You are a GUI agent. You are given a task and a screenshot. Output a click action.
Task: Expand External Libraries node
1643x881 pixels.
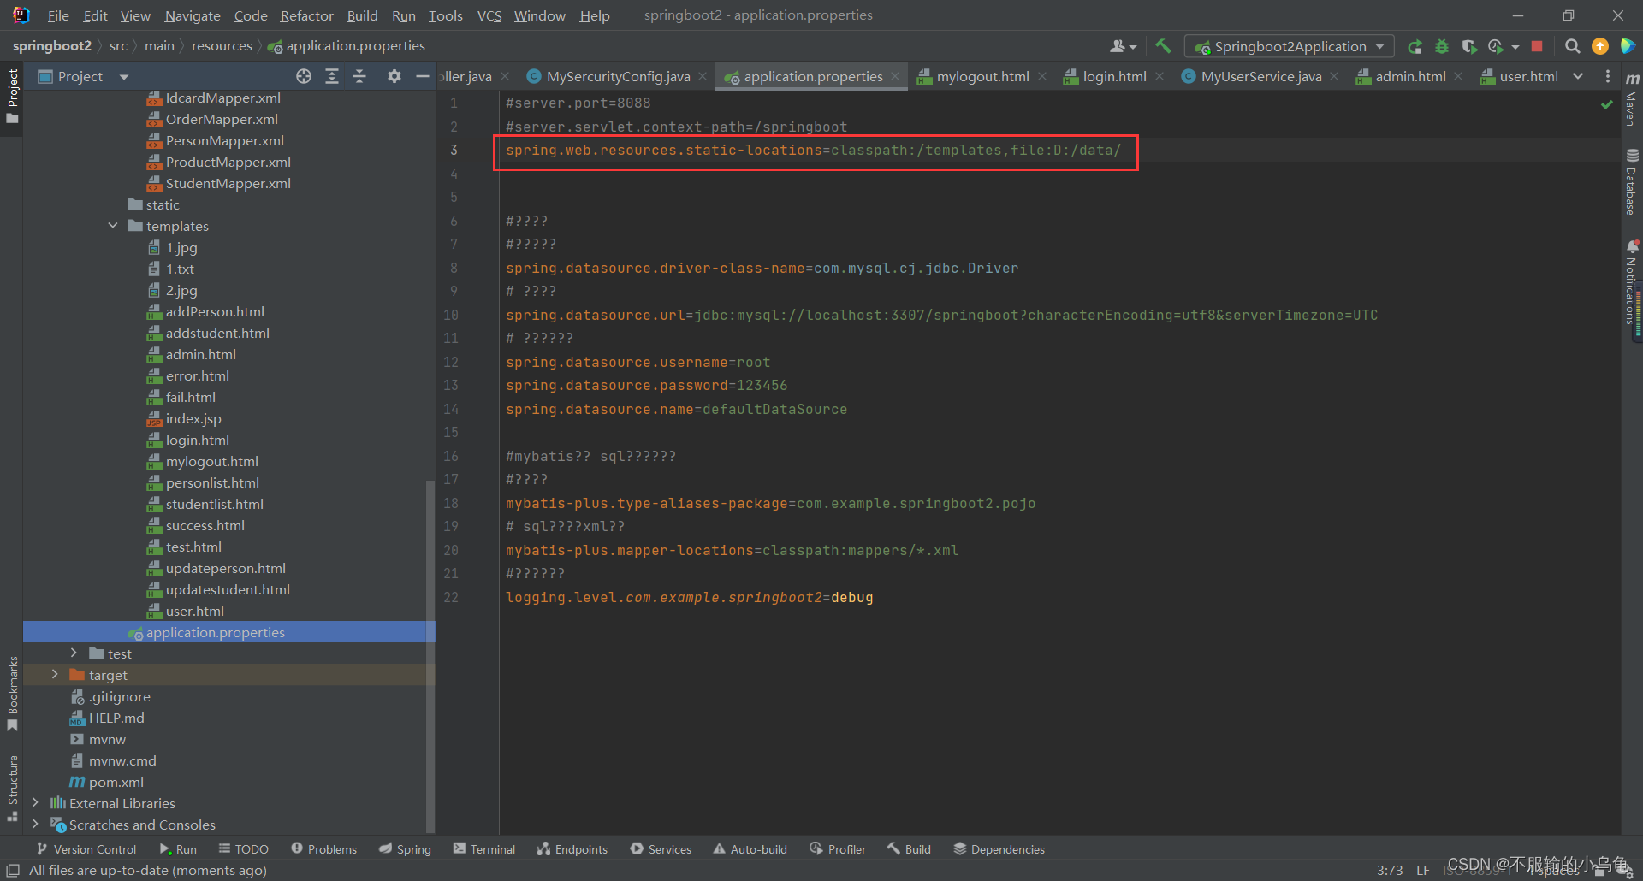tap(35, 803)
